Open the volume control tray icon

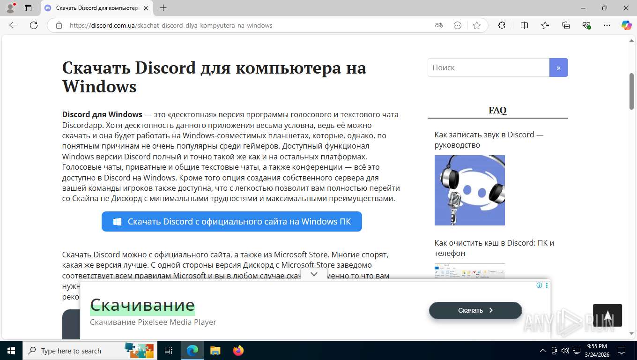click(565, 351)
